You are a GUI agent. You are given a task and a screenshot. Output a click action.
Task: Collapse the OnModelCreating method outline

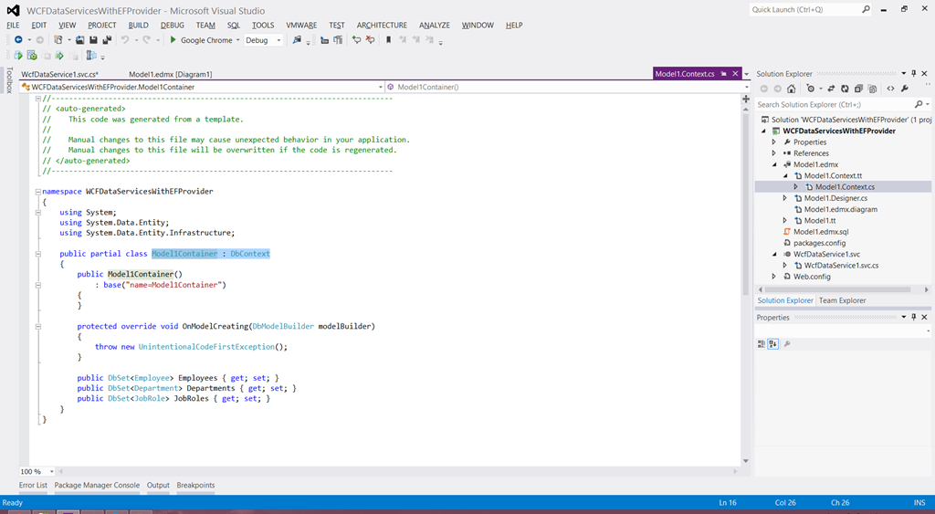pos(38,326)
